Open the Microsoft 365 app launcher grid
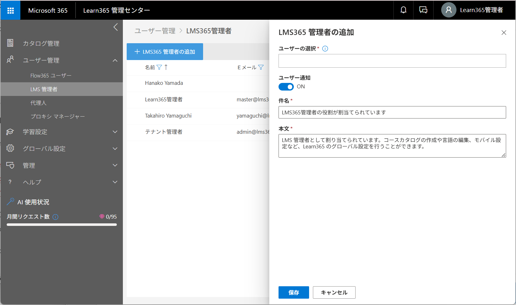The image size is (516, 305). (11, 10)
